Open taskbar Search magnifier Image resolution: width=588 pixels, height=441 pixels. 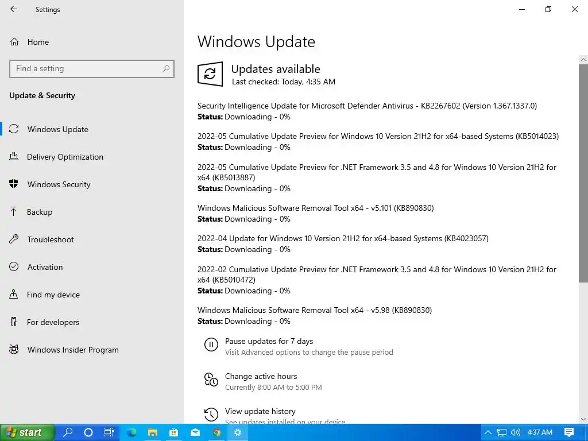[x=68, y=432]
